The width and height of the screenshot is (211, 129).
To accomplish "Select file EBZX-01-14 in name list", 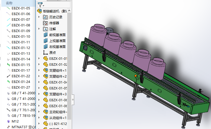I will [21, 59].
